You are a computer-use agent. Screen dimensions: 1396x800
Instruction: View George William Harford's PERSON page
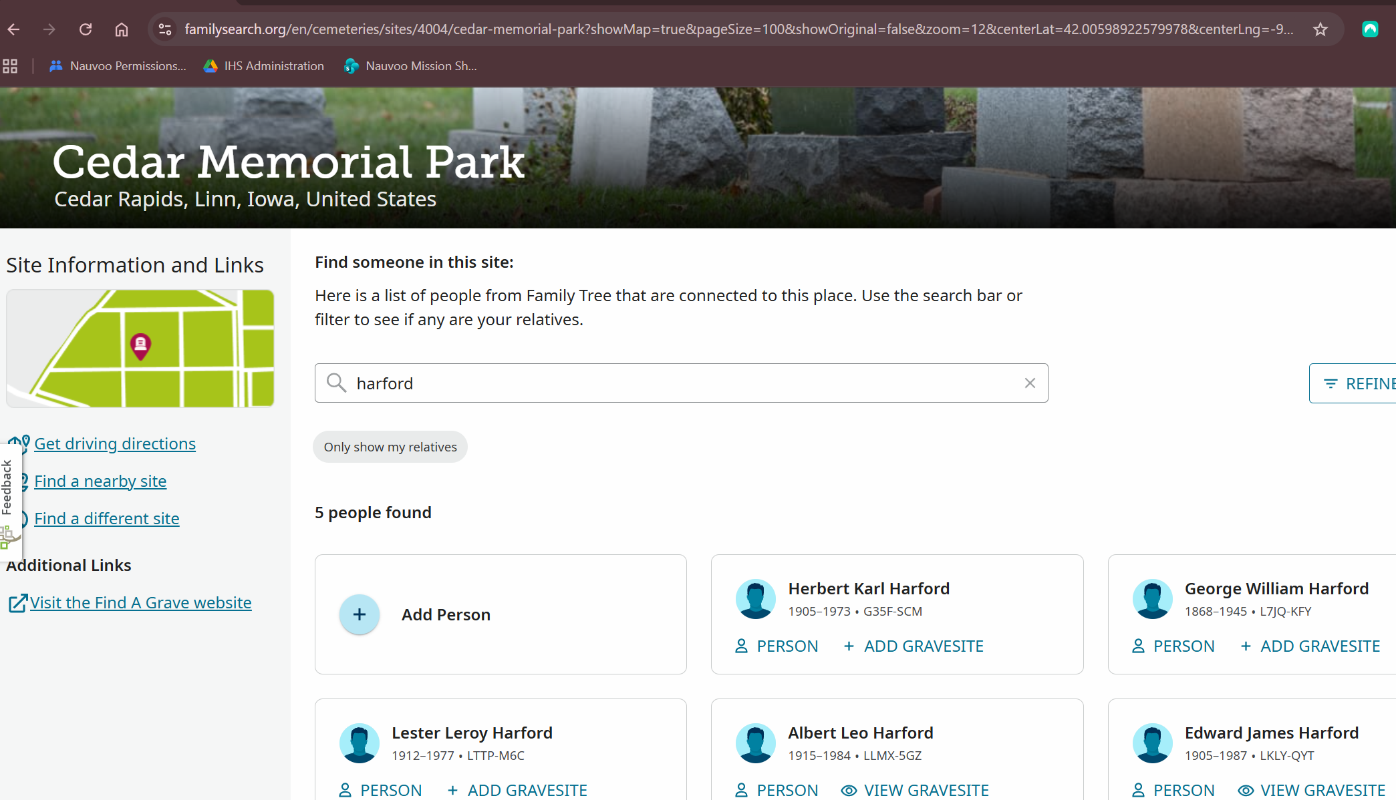pyautogui.click(x=1173, y=646)
